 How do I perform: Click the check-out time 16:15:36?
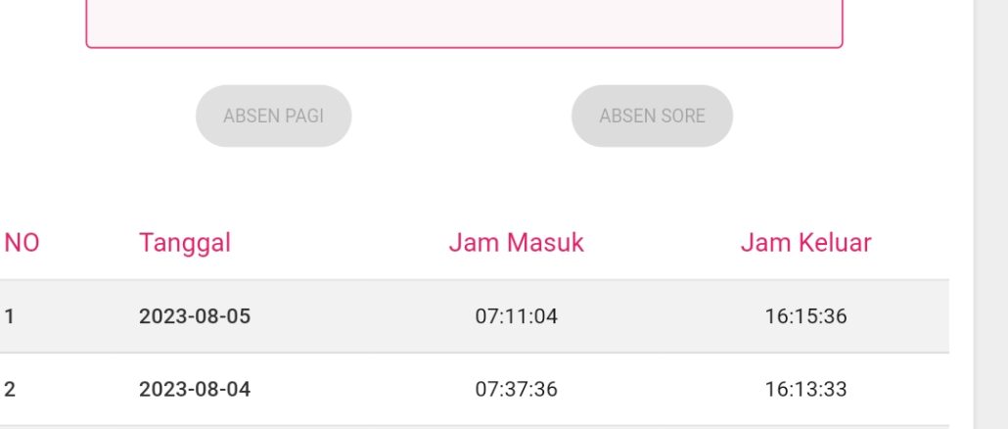click(805, 316)
